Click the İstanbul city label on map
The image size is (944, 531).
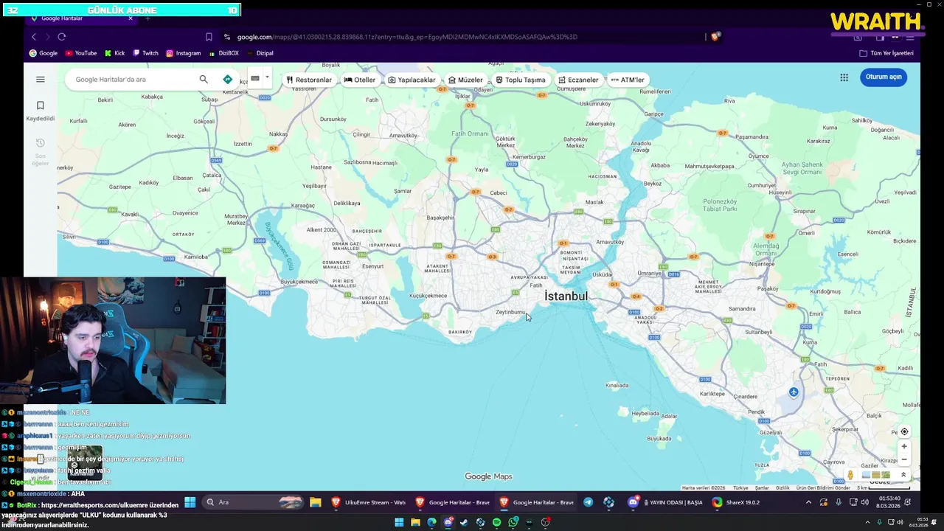(x=566, y=296)
